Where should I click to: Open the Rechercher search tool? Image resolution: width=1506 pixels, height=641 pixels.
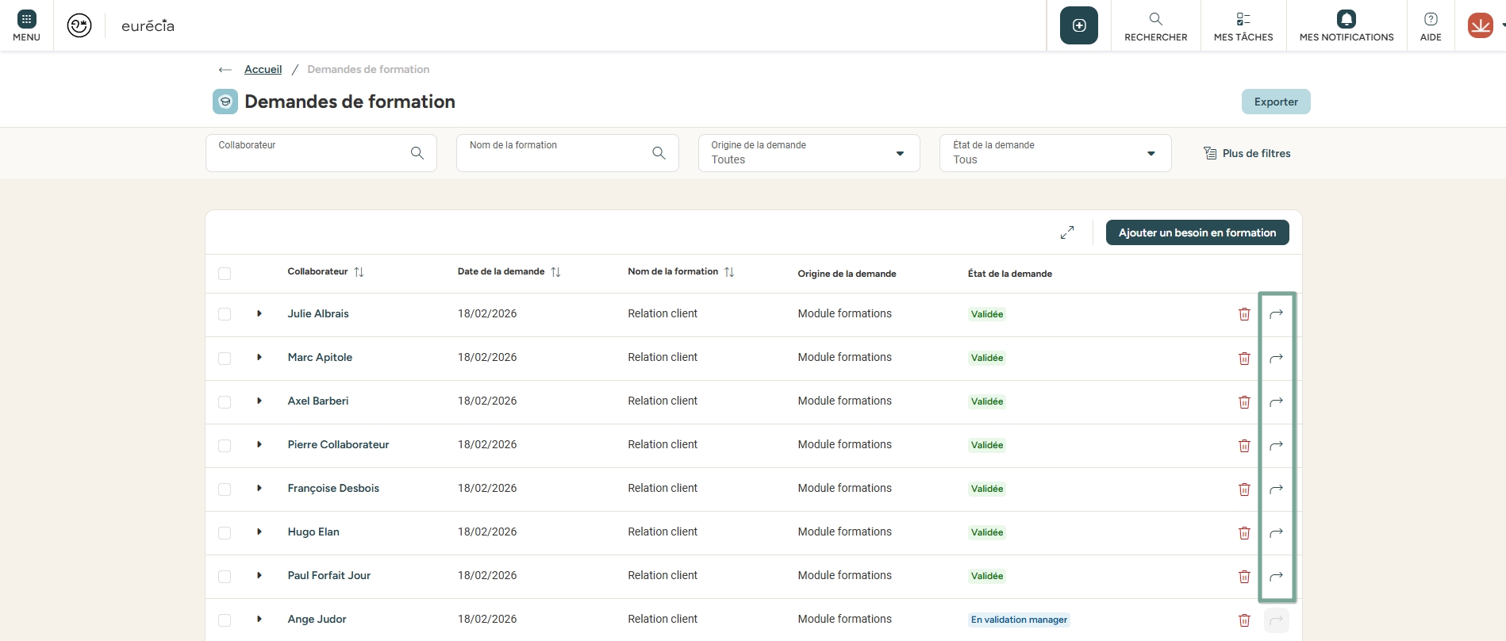pos(1155,25)
